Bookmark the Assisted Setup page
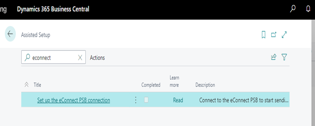The height and width of the screenshot is (126, 315). tap(263, 35)
